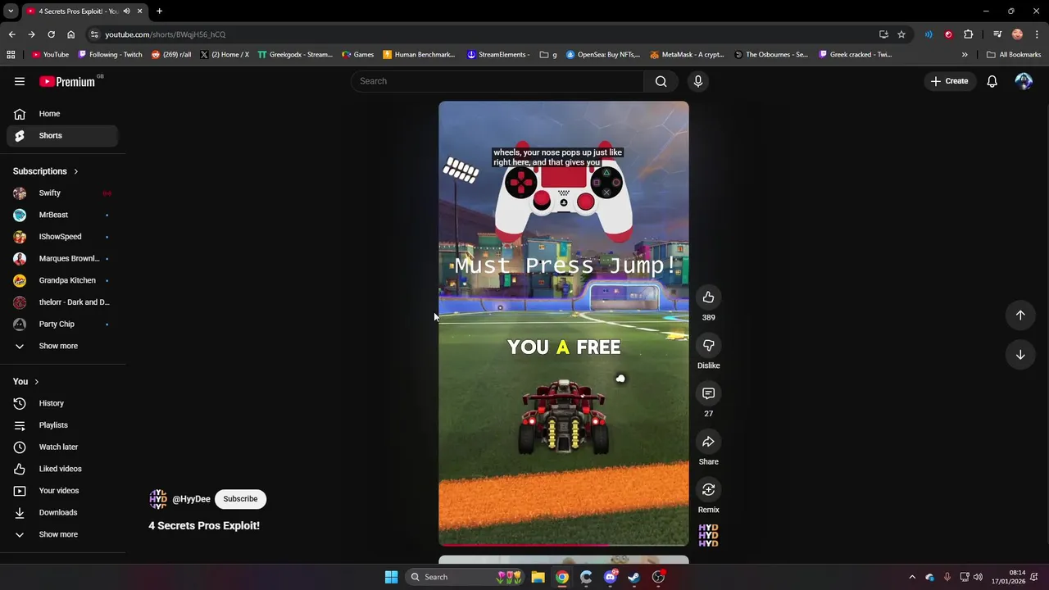Expand the Subscriptions section chevron
The height and width of the screenshot is (590, 1049).
coord(76,171)
